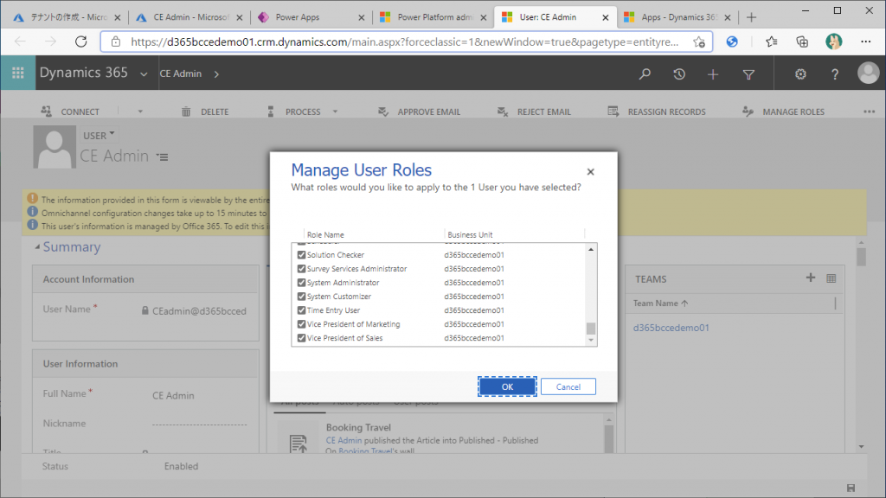
Task: Switch to the テナントの作成 browser tab
Action: (67, 17)
